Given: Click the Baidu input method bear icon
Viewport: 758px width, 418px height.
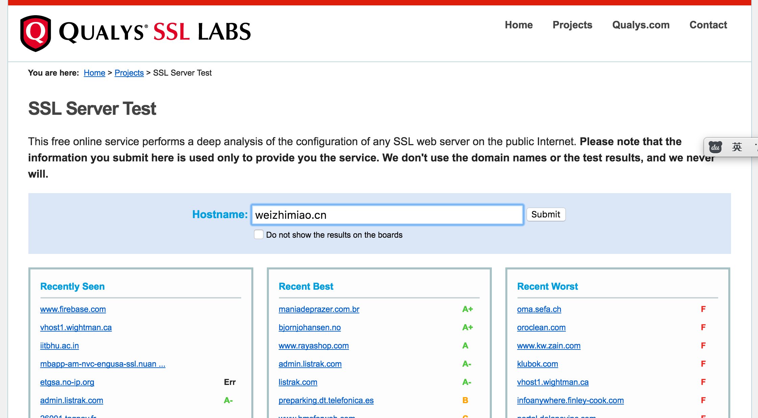Looking at the screenshot, I should (715, 147).
